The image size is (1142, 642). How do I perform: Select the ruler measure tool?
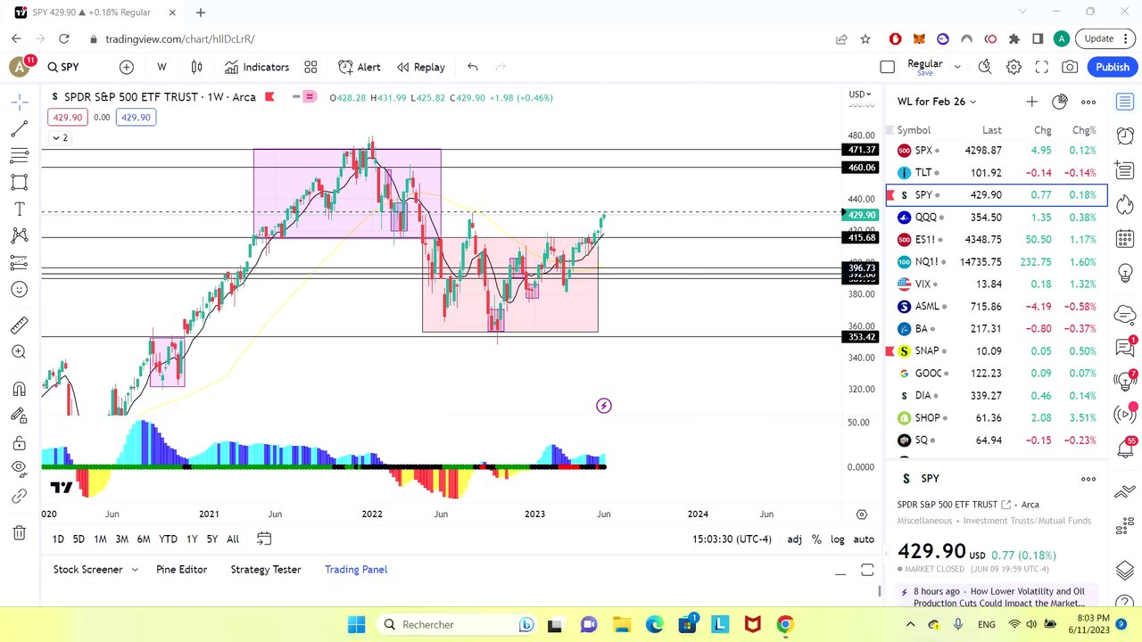(19, 325)
